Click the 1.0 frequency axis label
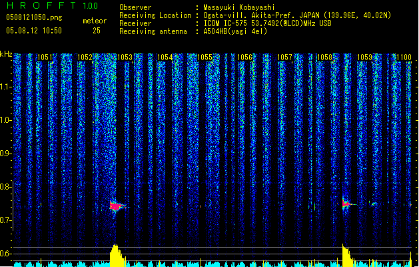This screenshot has width=419, height=267. [x=5, y=120]
